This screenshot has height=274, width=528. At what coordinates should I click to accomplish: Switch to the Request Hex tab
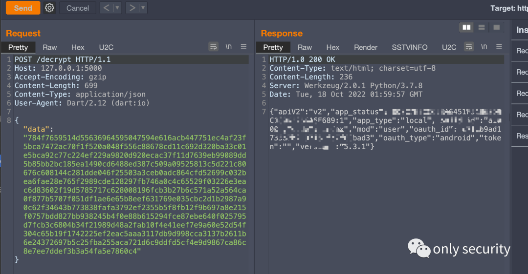pyautogui.click(x=78, y=47)
